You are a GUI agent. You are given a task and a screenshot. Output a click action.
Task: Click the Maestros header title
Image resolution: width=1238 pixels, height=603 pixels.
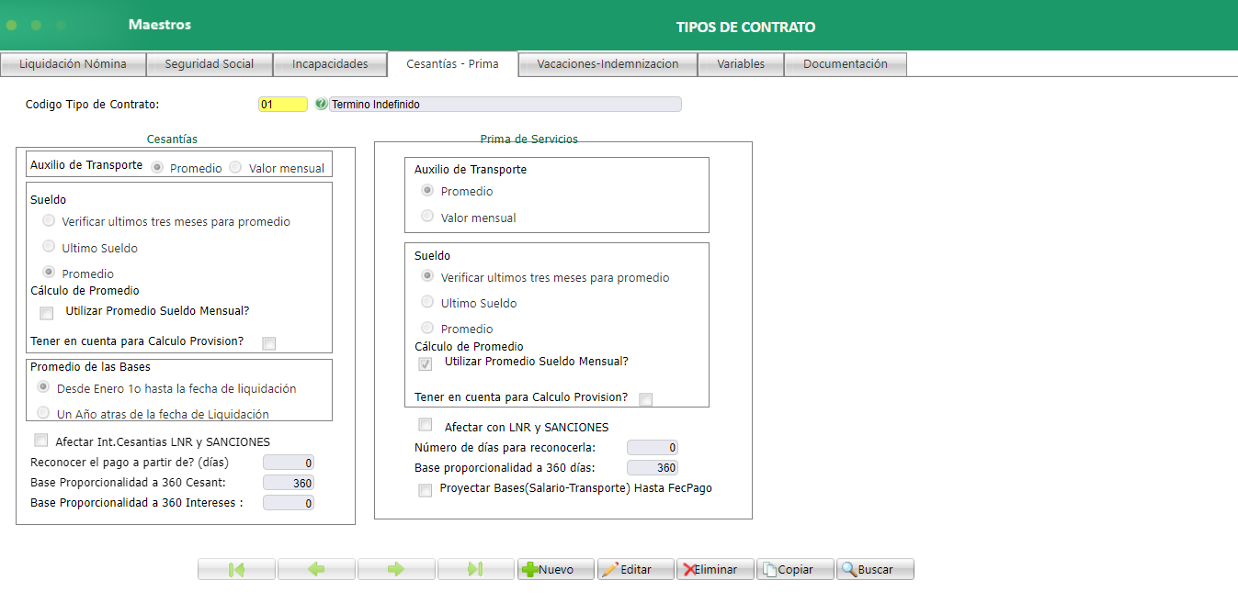(x=160, y=25)
